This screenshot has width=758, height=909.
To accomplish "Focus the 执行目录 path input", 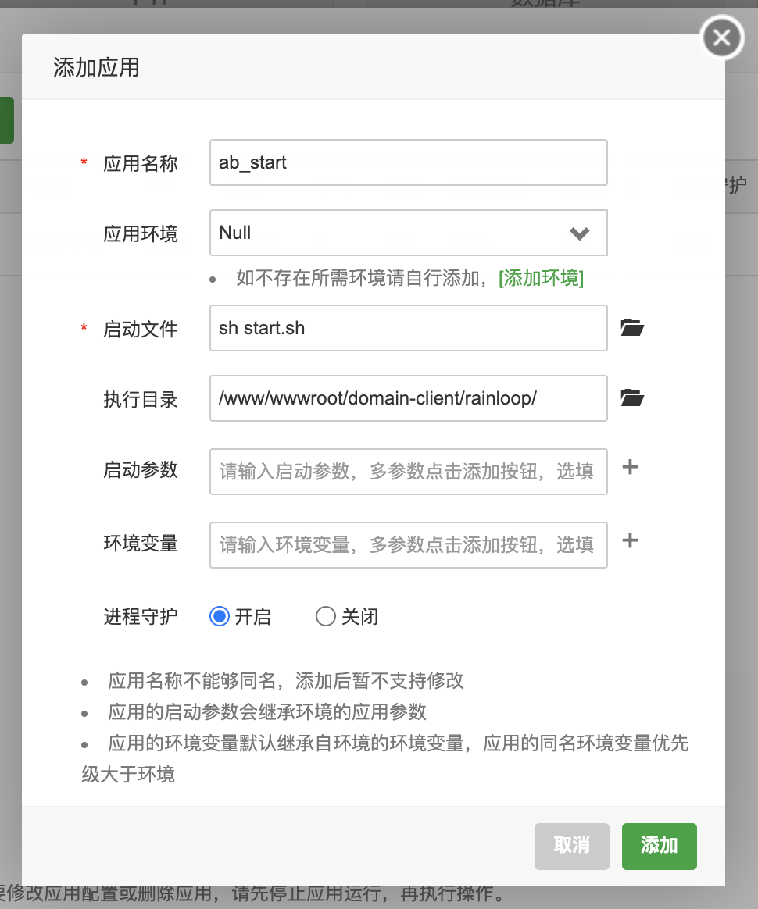I will coord(408,398).
